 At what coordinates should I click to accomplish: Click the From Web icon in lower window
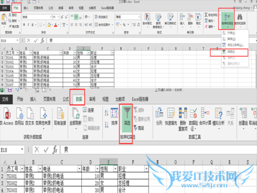pyautogui.click(x=20, y=113)
